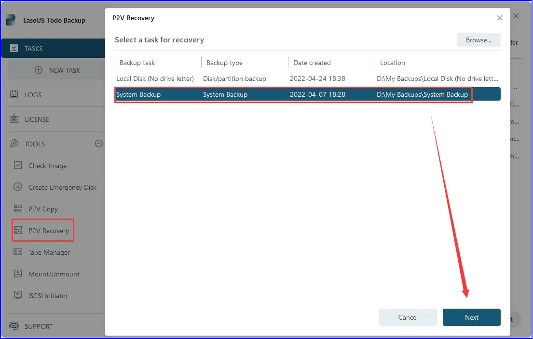Click the iSCSI Initiator icon

pyautogui.click(x=18, y=295)
